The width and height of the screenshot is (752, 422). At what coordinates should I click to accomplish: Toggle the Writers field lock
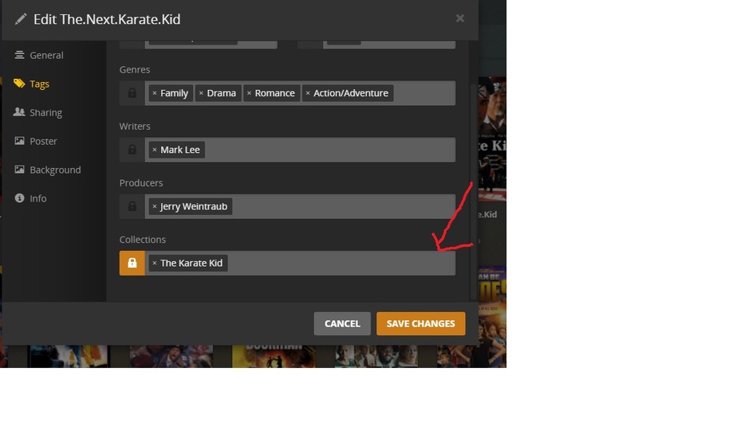click(x=132, y=150)
